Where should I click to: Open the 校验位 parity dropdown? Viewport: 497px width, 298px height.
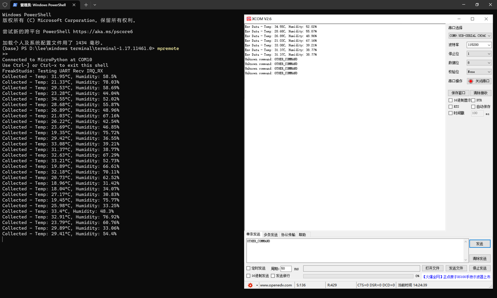coord(479,72)
